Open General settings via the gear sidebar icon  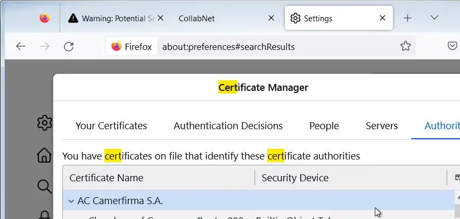(x=44, y=123)
